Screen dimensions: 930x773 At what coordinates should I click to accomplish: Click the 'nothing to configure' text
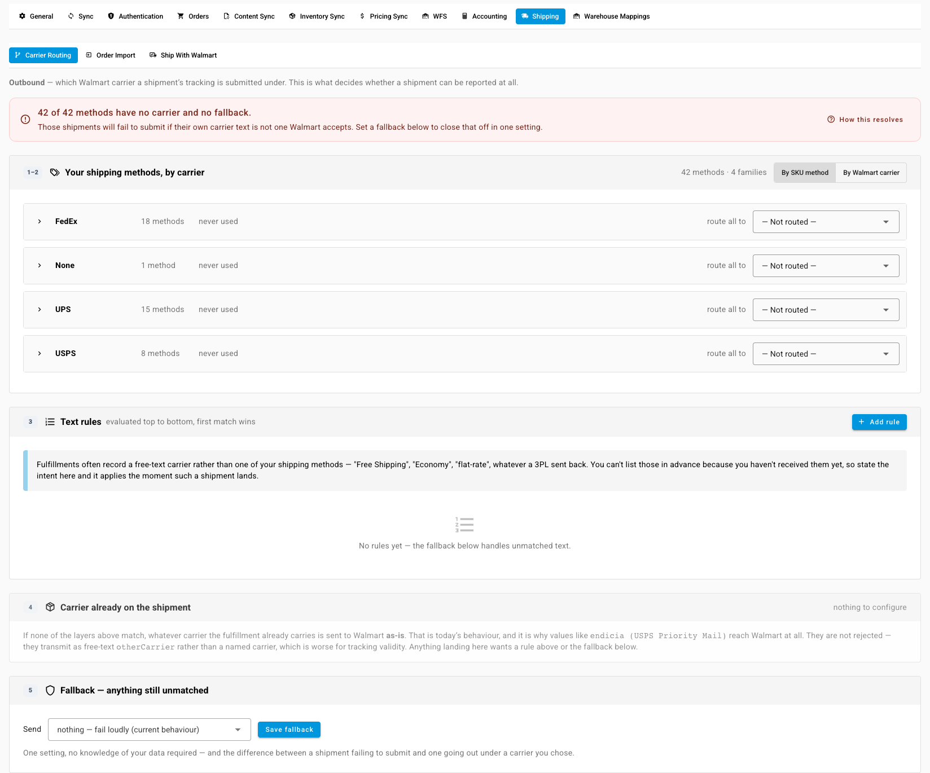click(870, 608)
